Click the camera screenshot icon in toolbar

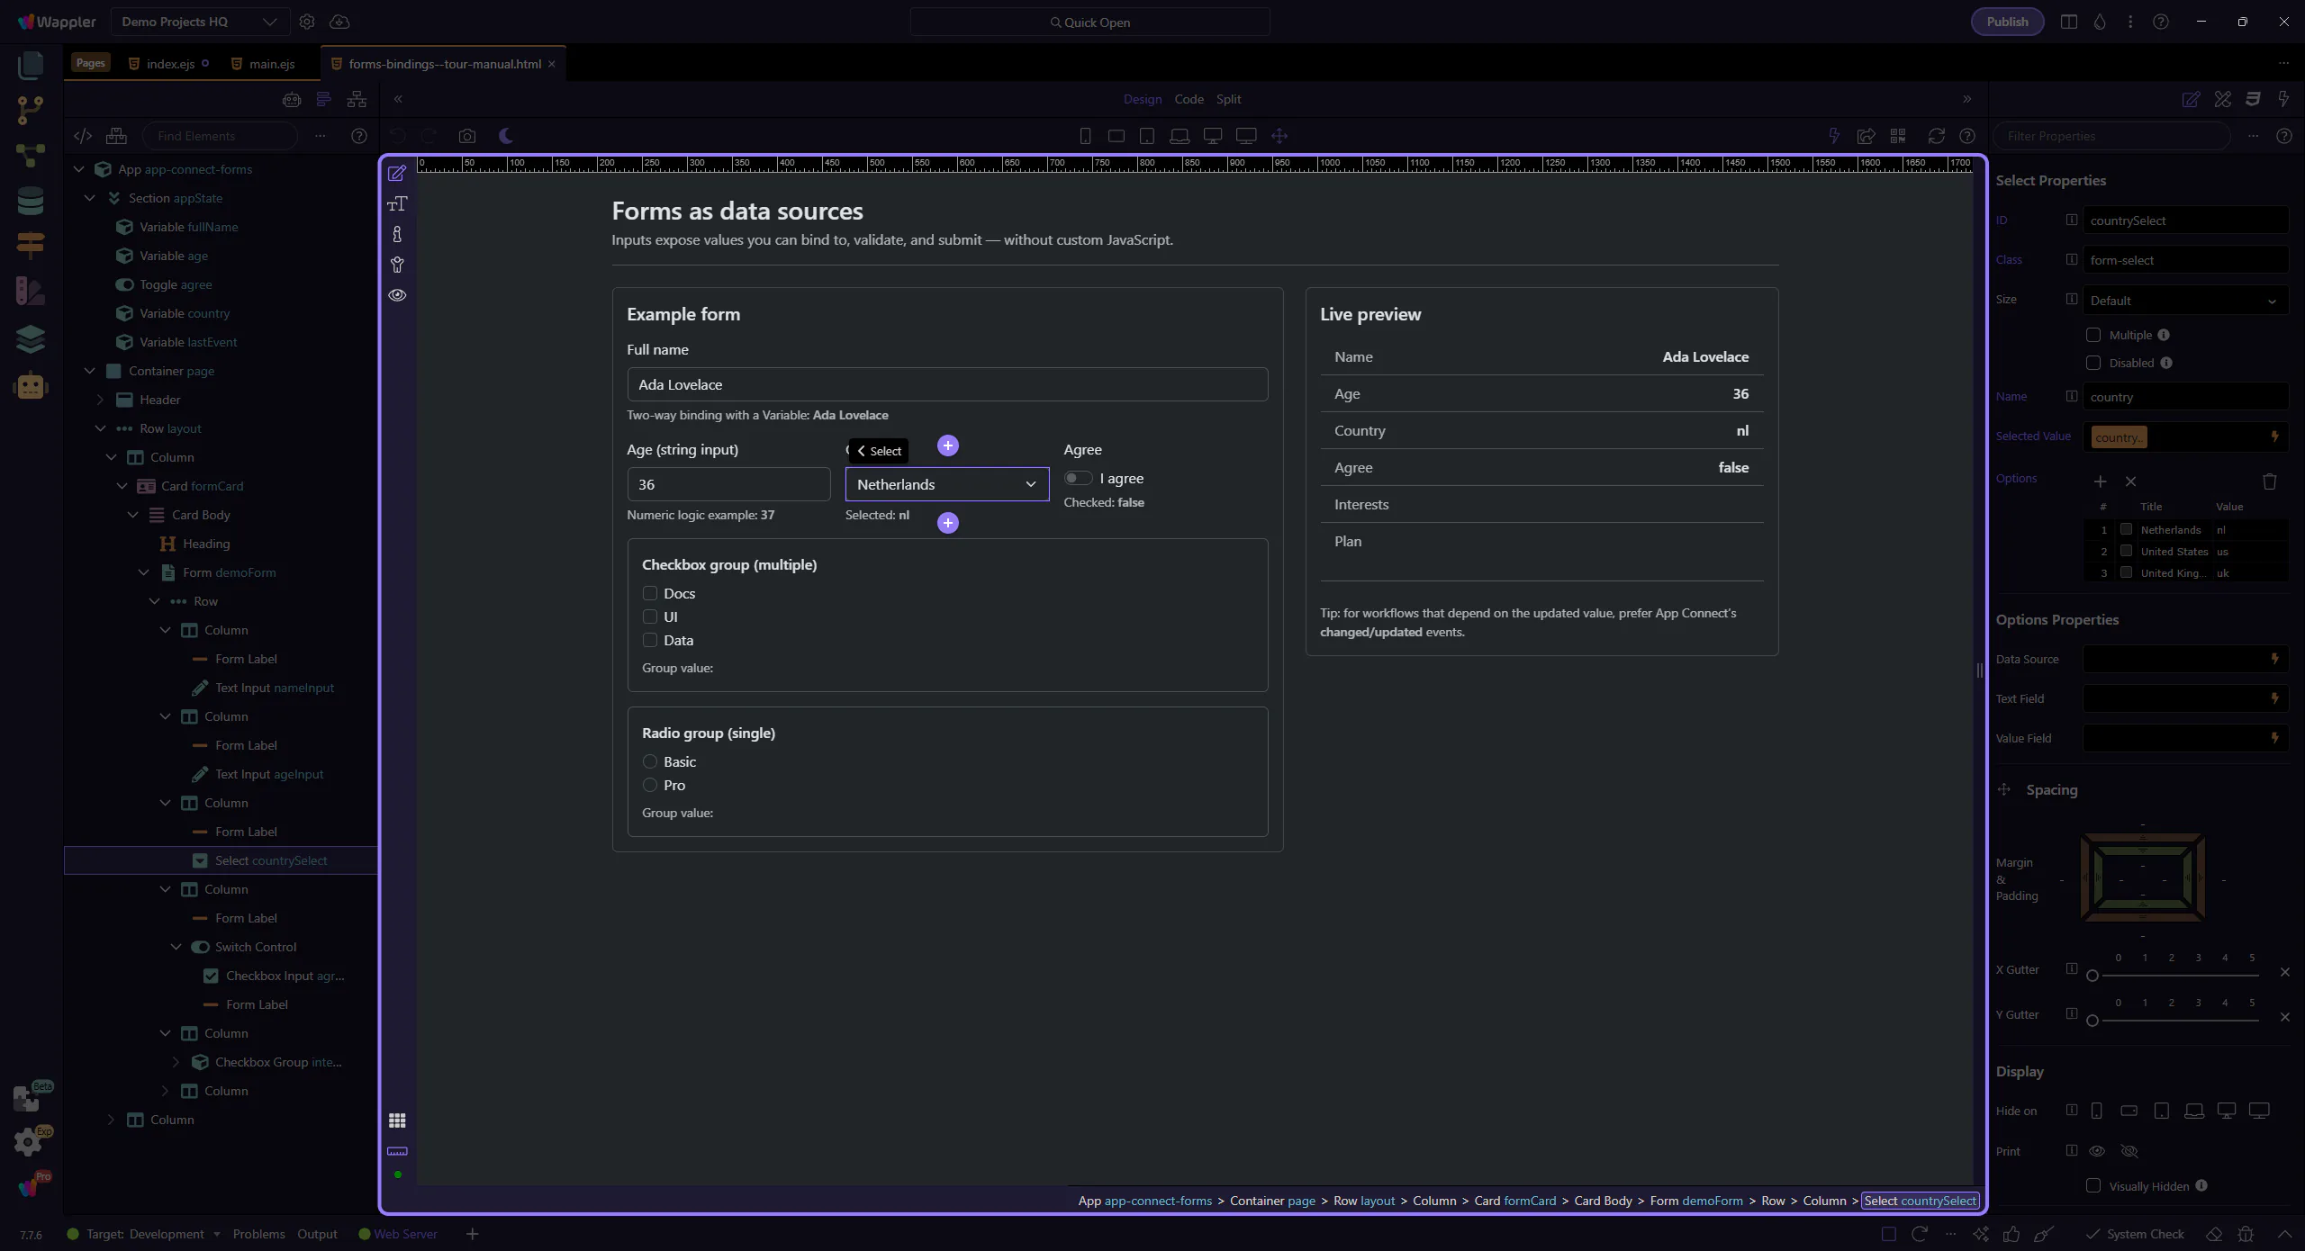(466, 136)
